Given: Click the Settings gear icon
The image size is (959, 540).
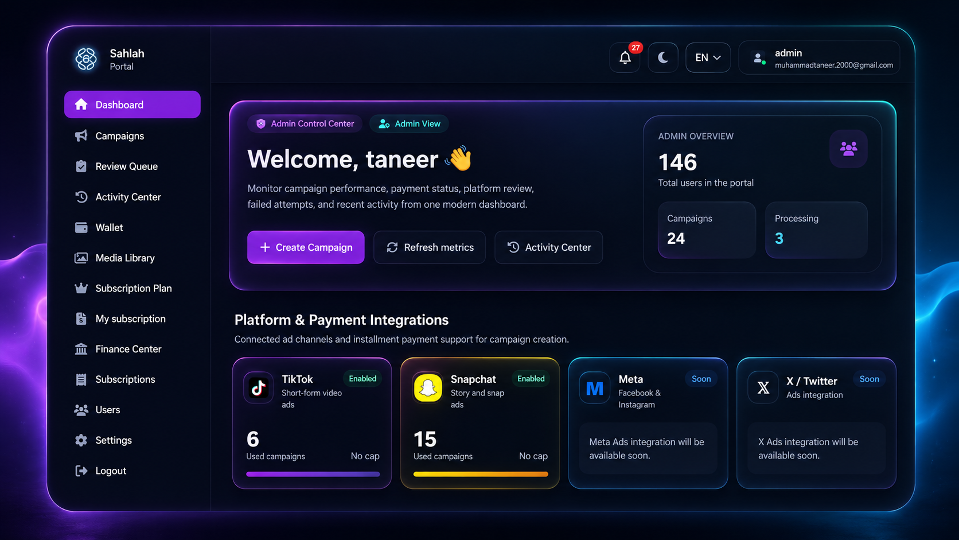Looking at the screenshot, I should (81, 440).
